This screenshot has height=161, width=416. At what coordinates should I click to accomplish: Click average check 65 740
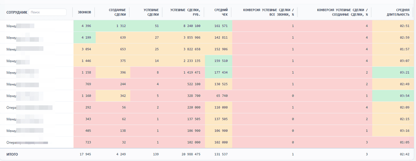coord(218,96)
